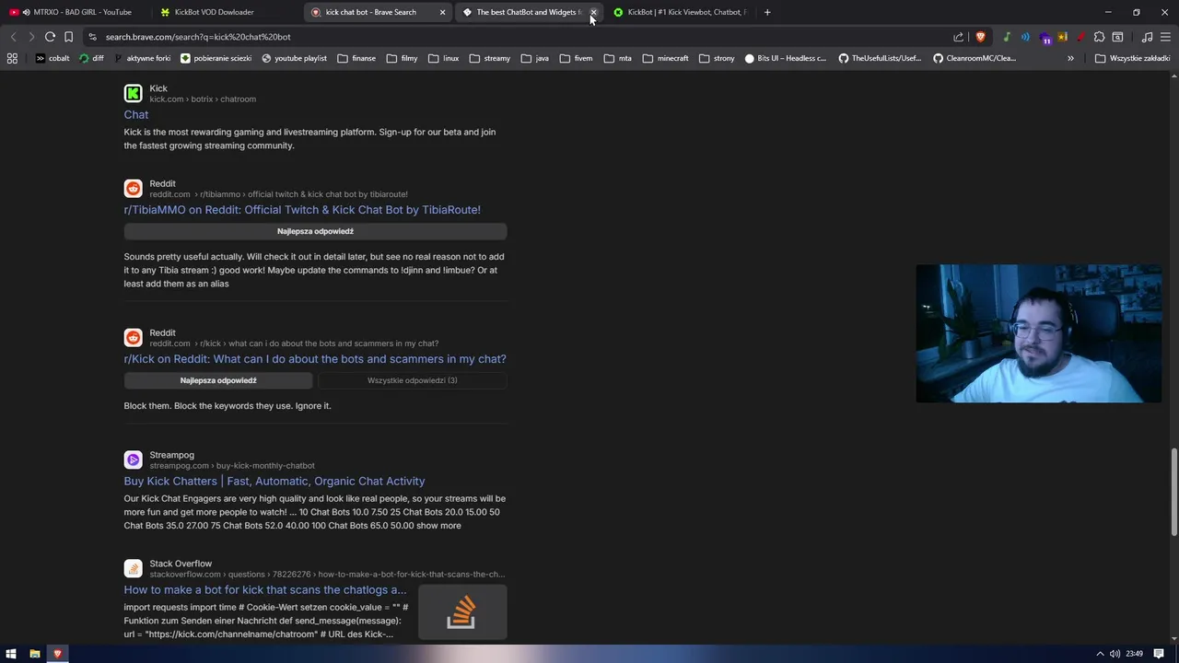Expand hidden bookmarks overflow chevron
The width and height of the screenshot is (1179, 663).
coord(1070,58)
